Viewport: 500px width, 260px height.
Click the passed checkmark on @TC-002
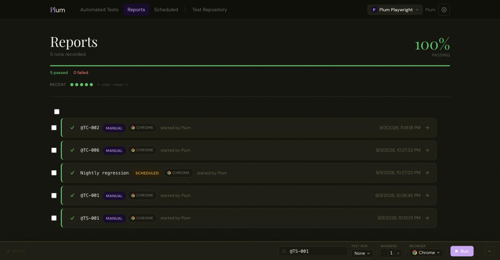(72, 128)
